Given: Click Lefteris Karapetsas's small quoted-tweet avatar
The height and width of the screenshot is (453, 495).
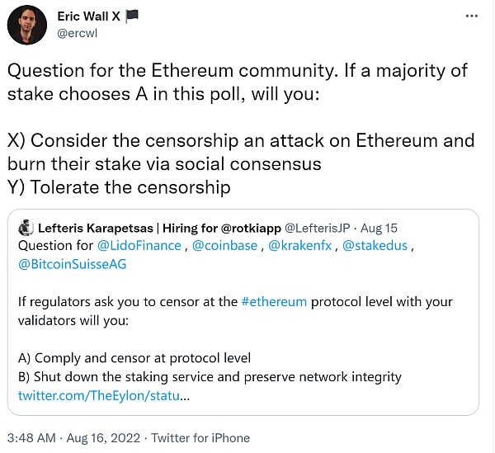Looking at the screenshot, I should [x=26, y=228].
